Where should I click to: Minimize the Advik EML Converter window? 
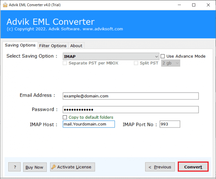[179, 5]
